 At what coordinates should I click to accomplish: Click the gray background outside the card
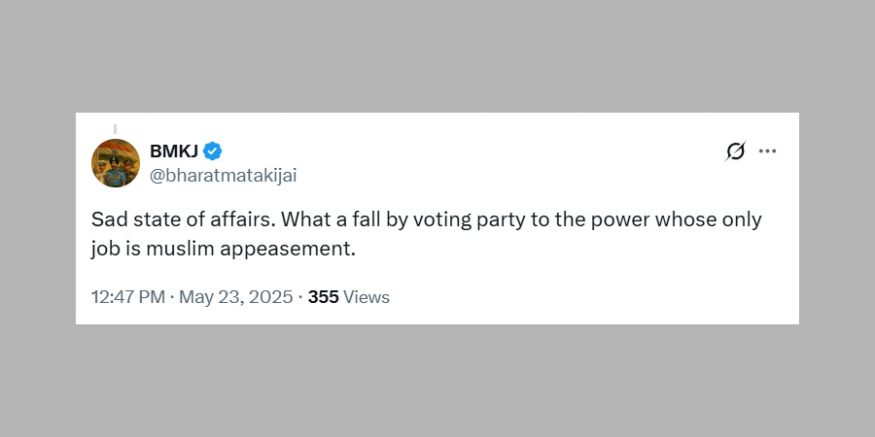coord(437,58)
